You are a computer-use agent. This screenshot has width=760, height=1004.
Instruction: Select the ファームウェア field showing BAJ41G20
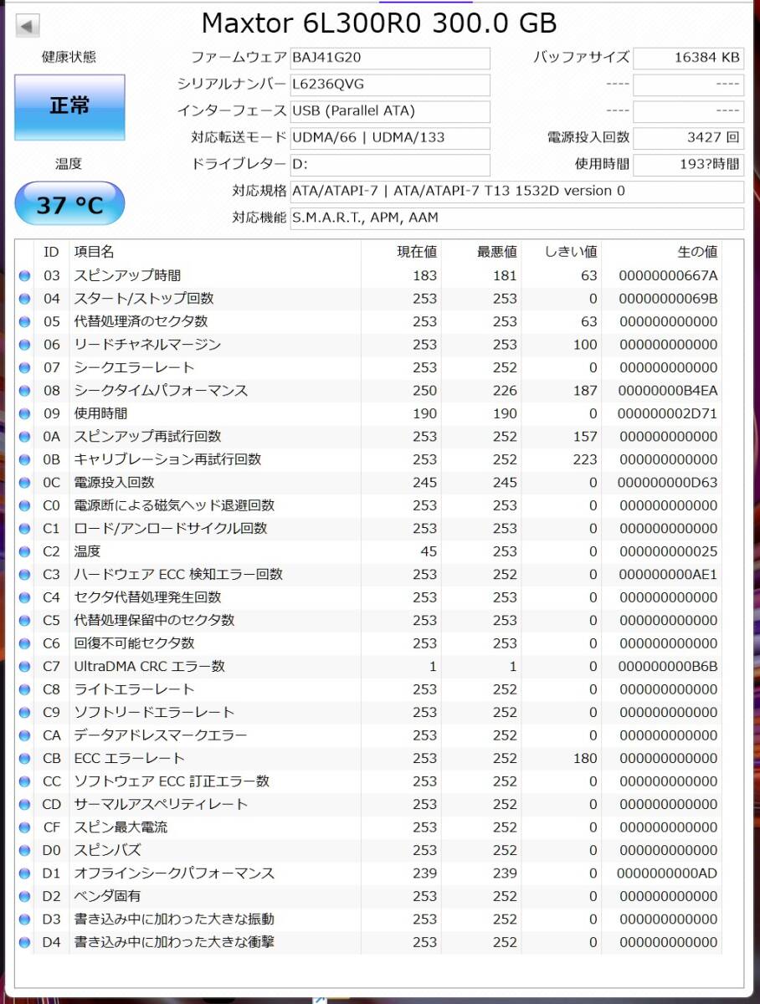389,58
